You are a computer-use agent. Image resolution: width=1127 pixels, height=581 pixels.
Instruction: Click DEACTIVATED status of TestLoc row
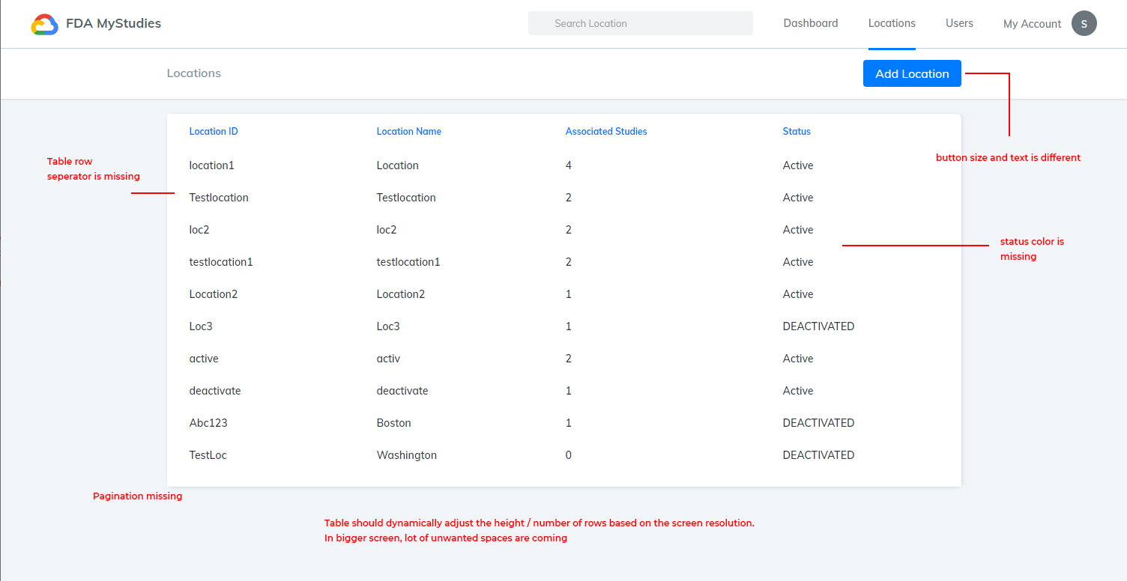[x=818, y=455]
